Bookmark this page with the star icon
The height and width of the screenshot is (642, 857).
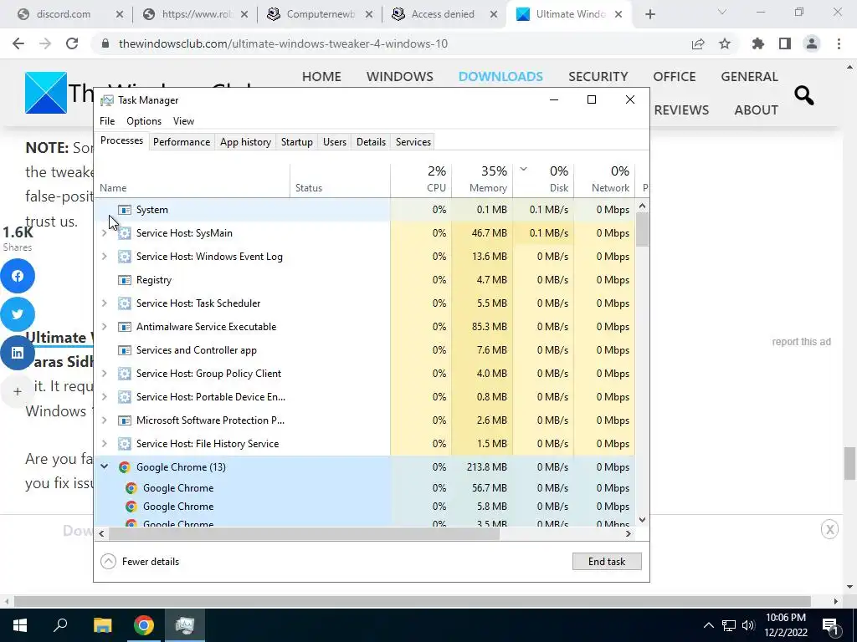pos(725,43)
